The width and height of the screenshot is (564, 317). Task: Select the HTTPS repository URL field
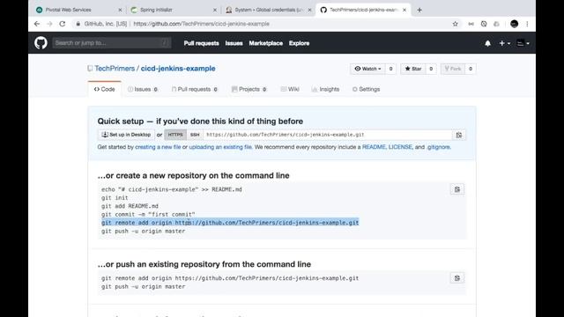click(x=328, y=135)
